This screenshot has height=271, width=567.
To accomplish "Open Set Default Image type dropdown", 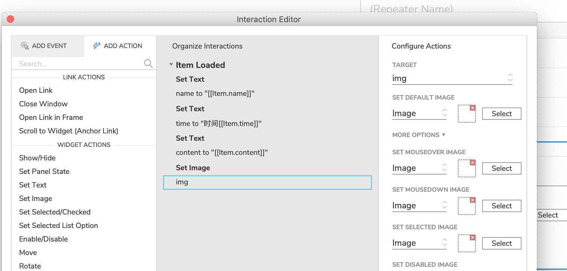I will (419, 113).
